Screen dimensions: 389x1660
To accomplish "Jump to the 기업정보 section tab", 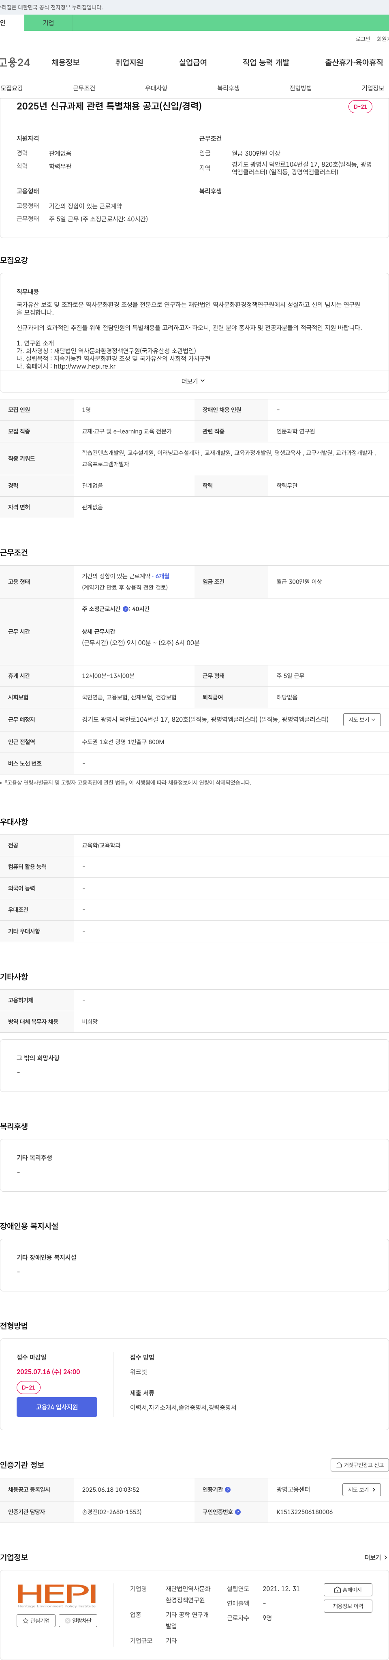I will (x=373, y=88).
